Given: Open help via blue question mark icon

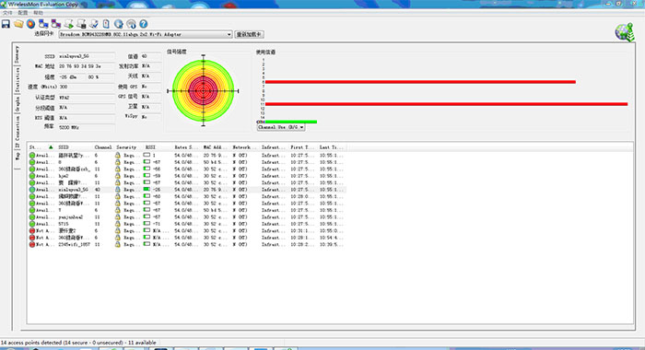Looking at the screenshot, I should point(143,24).
